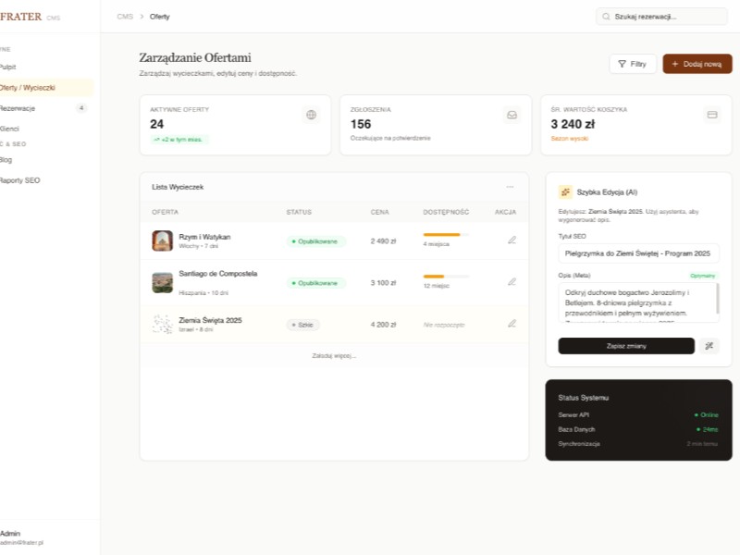
Task: Expand list with Załaduj więcej
Action: [x=334, y=355]
